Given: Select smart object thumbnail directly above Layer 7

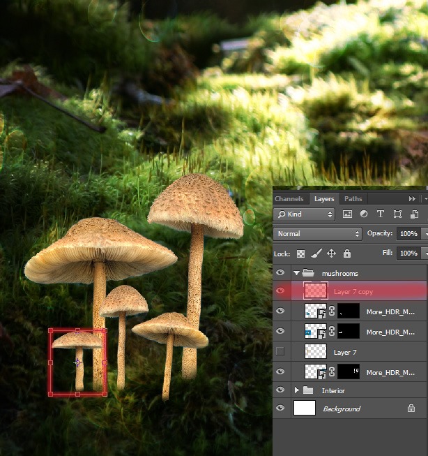Looking at the screenshot, I should [x=316, y=331].
